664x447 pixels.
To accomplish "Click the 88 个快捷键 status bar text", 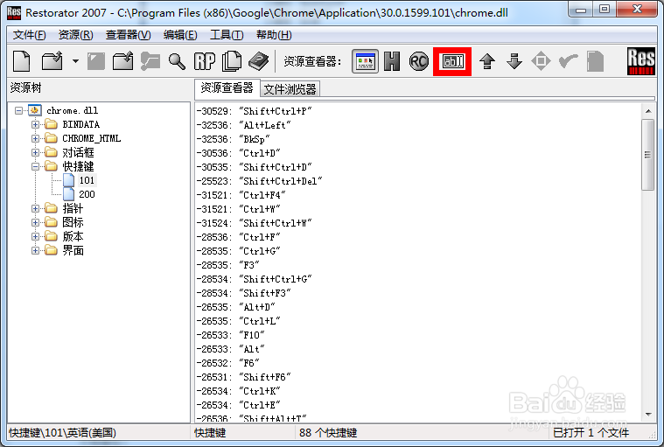I will [x=328, y=433].
